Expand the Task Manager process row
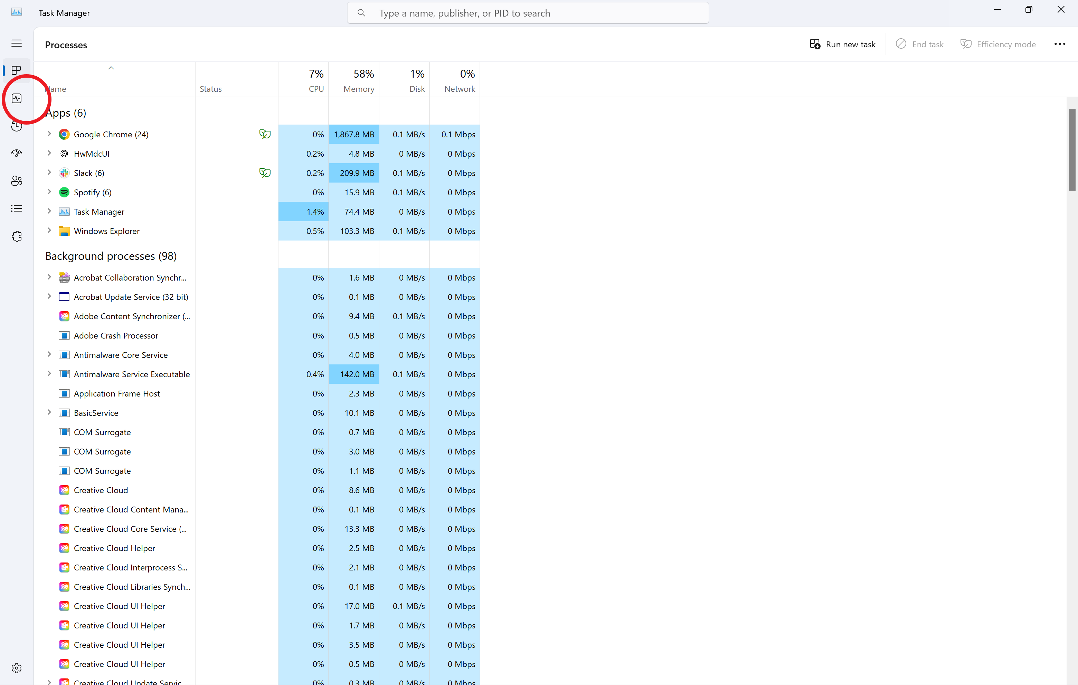1078x685 pixels. pyautogui.click(x=49, y=211)
